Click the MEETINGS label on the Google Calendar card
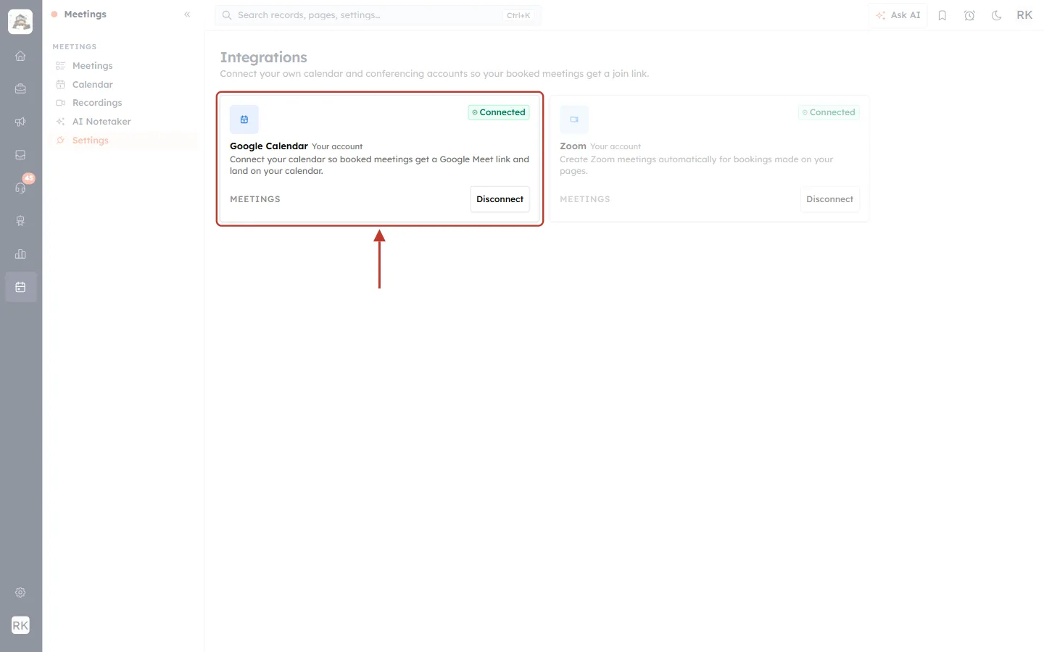The width and height of the screenshot is (1044, 652). tap(255, 199)
